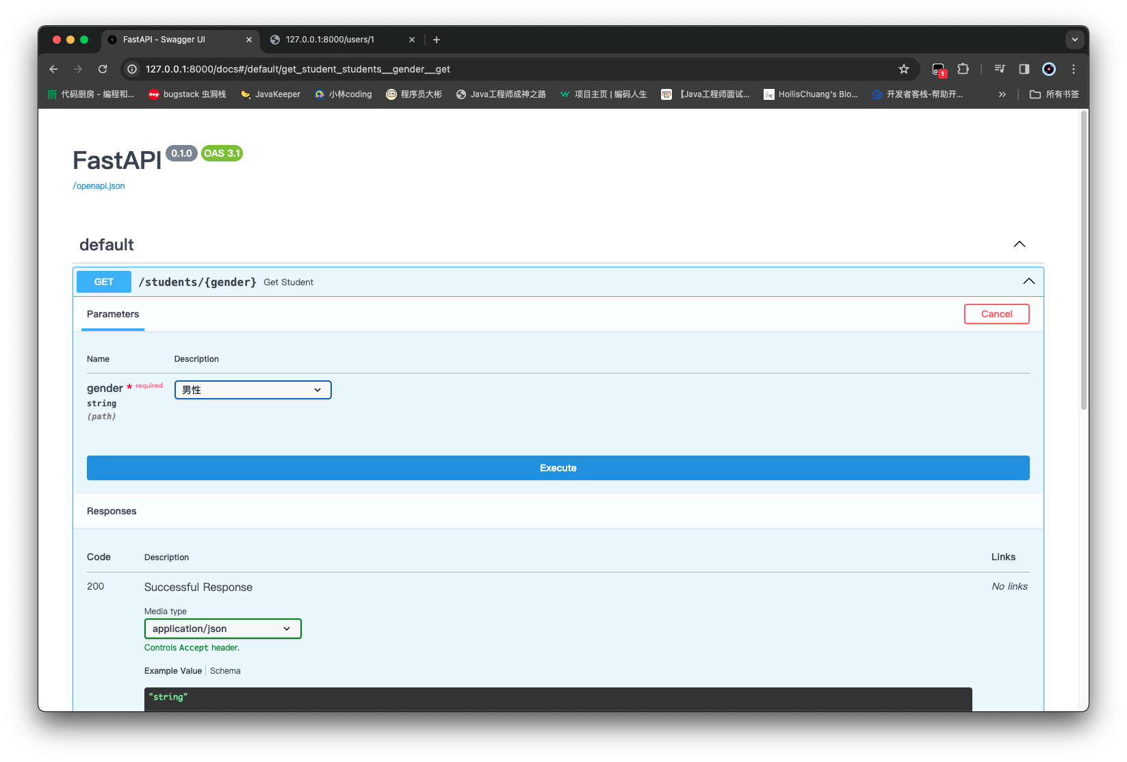
Task: Go forward in browser history
Action: 78,69
